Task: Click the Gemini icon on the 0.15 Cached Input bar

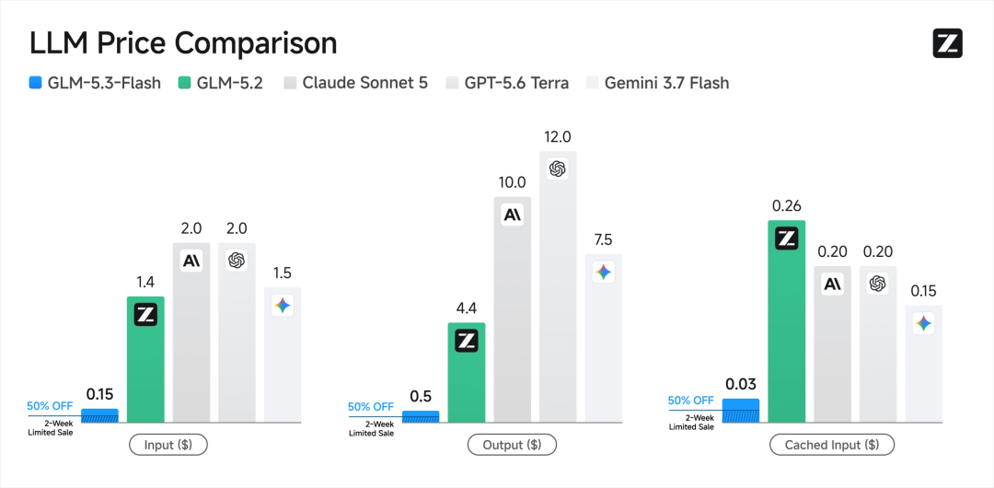Action: [924, 323]
